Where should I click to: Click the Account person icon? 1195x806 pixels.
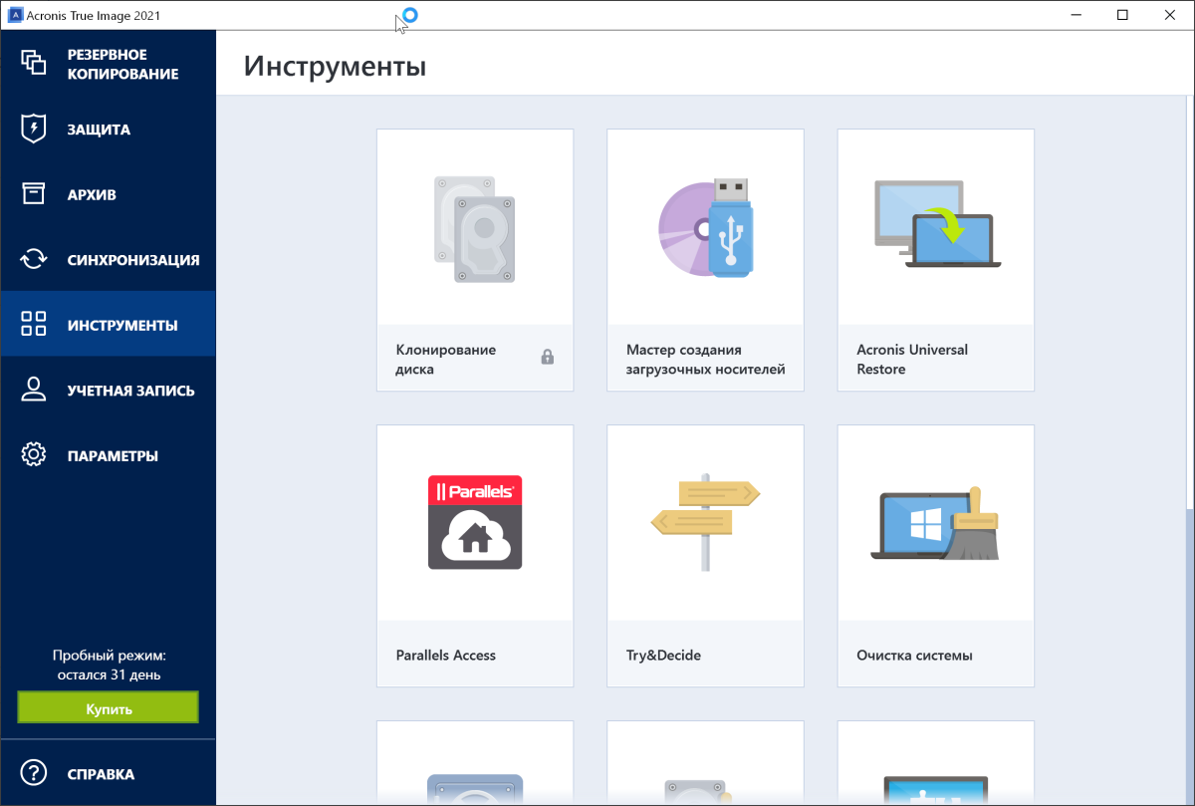34,390
